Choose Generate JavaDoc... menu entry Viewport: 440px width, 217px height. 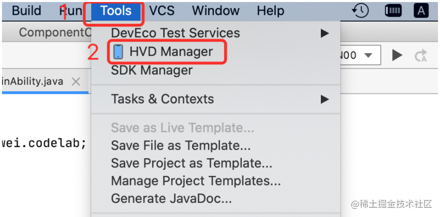click(171, 198)
